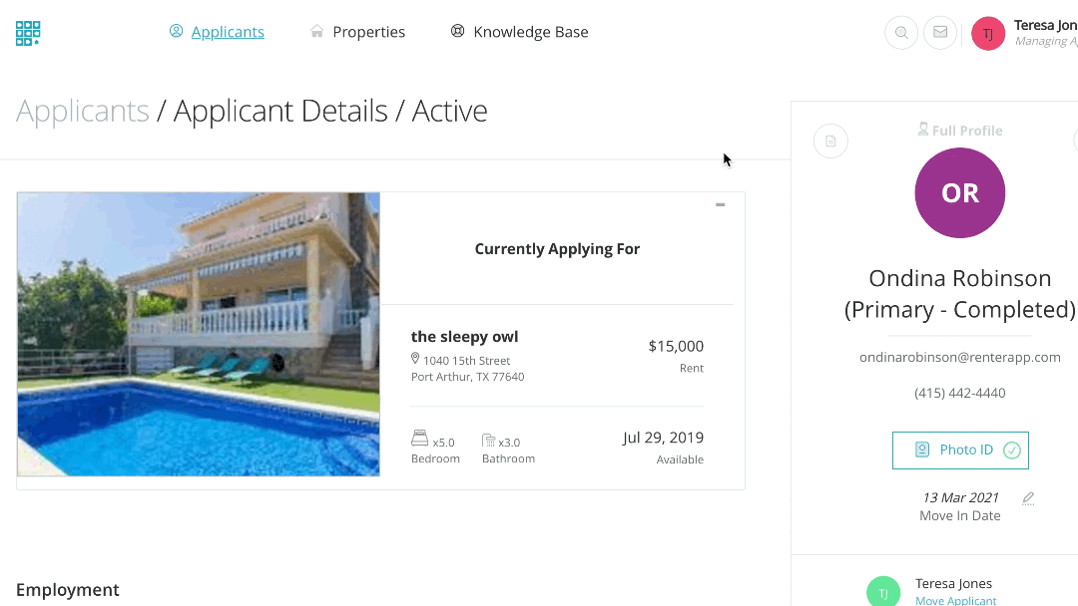
Task: Click Teresa Jones green TJ avatar
Action: pos(882,592)
